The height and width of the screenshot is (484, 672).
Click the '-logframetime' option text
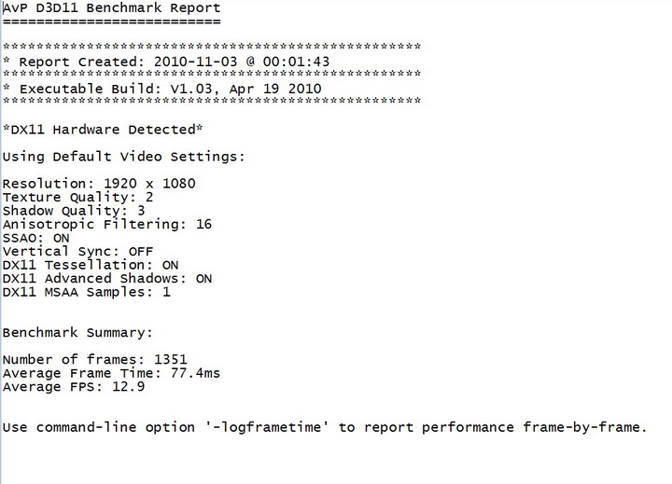pos(273,427)
